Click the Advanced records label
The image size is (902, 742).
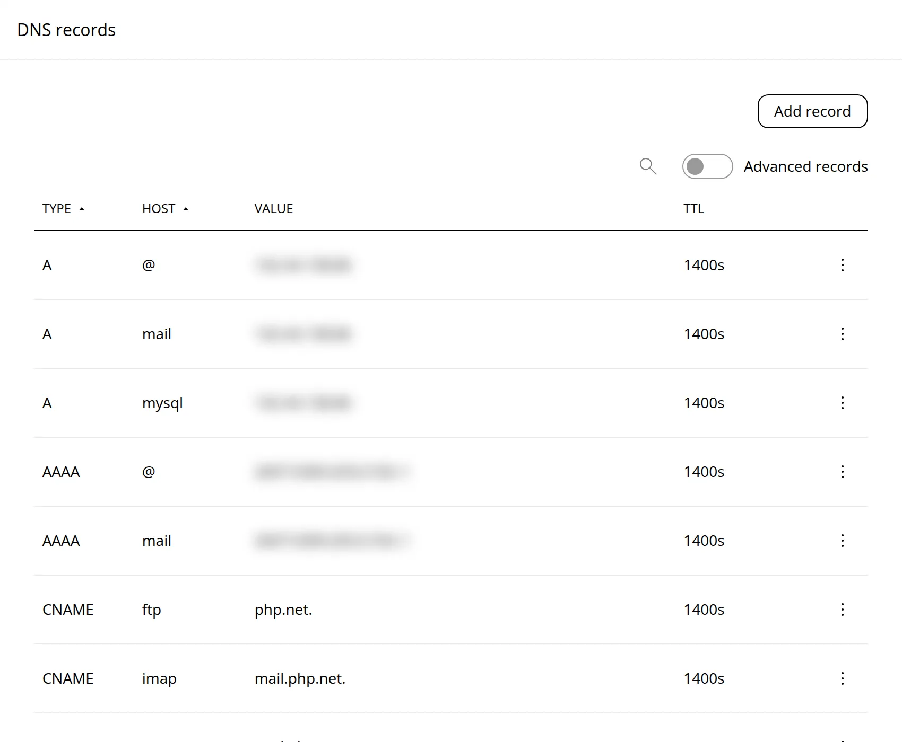click(x=805, y=166)
